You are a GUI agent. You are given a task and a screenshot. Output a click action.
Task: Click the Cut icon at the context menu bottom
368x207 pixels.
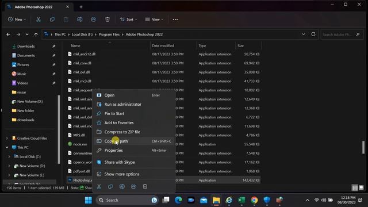coord(99,186)
